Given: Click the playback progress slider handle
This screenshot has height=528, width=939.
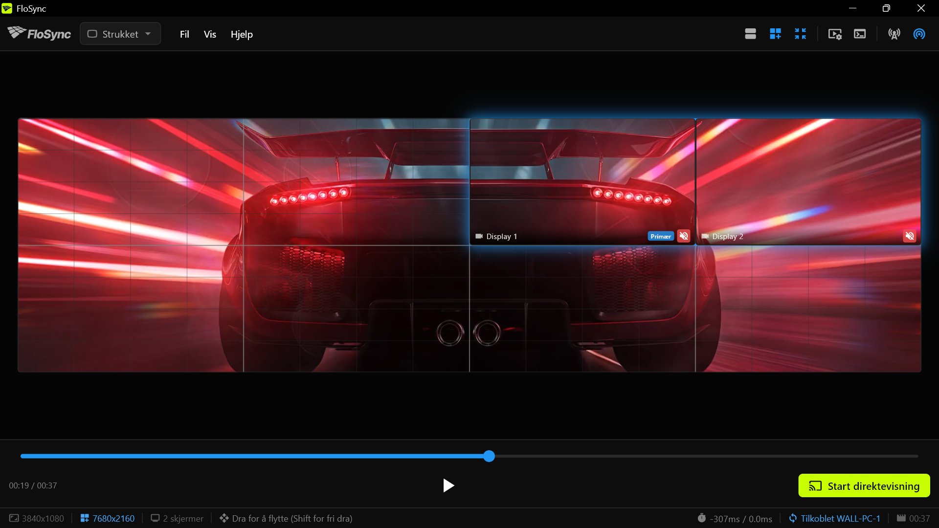Looking at the screenshot, I should click(489, 456).
